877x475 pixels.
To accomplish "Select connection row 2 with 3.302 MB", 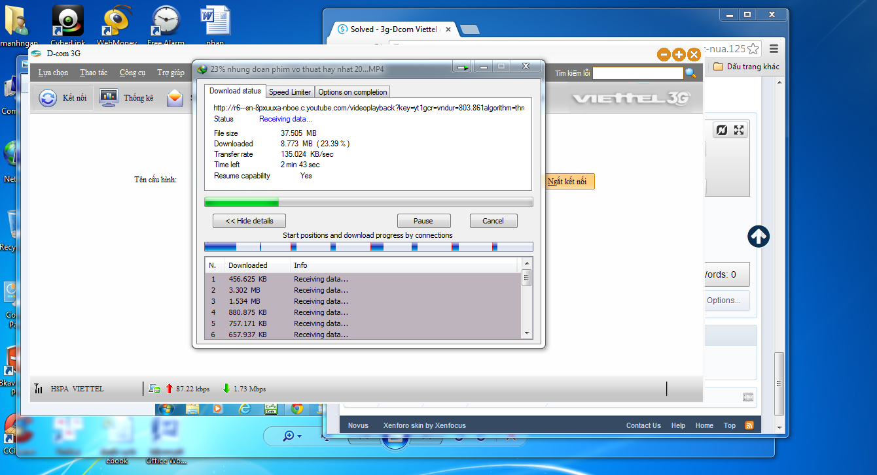I will [363, 290].
